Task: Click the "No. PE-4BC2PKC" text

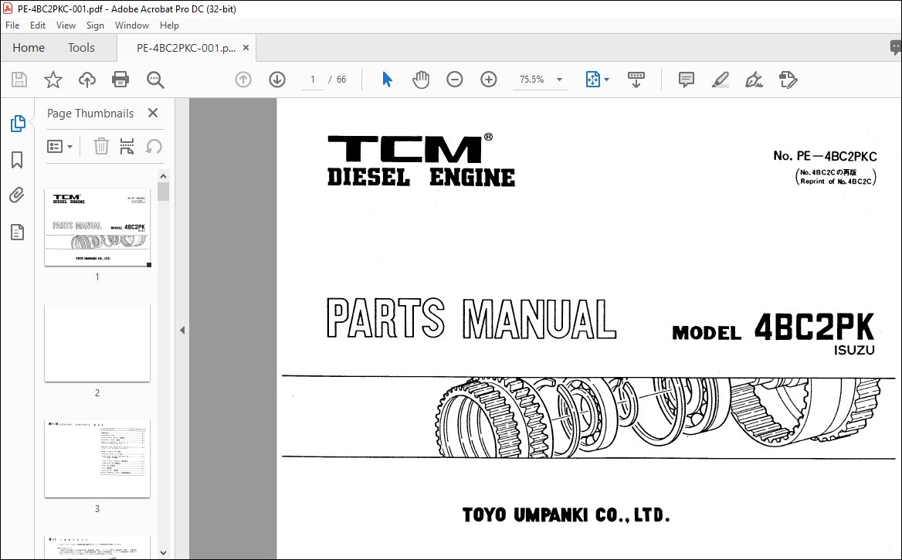Action: tap(825, 156)
